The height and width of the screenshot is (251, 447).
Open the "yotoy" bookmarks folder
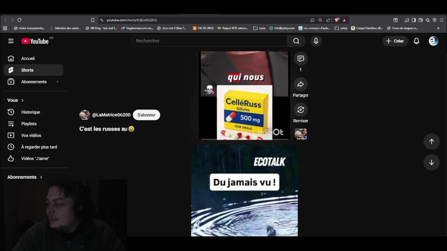[x=341, y=28]
